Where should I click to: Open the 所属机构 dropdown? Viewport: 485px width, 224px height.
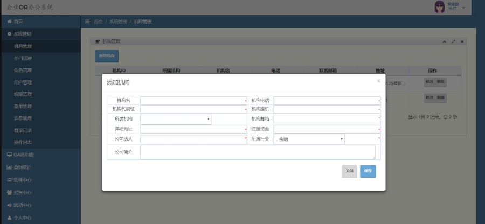tap(176, 119)
